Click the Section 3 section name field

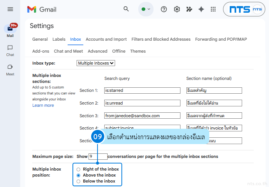tap(214, 116)
